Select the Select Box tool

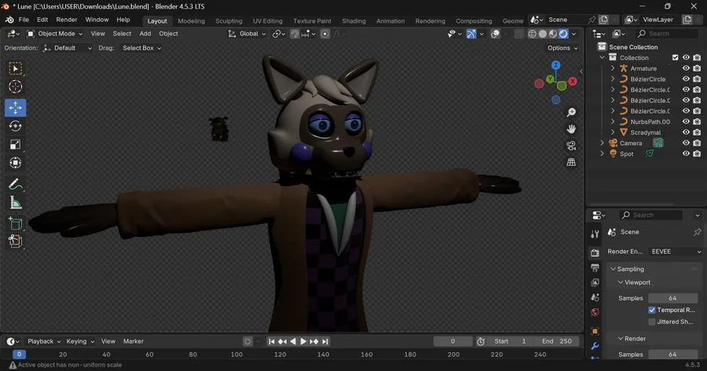pos(16,68)
